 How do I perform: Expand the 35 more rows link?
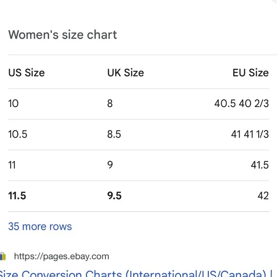pyautogui.click(x=40, y=226)
